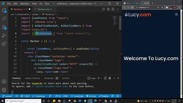183x103 pixels.
Task: Open browser three-dot menu
Action: [180, 7]
